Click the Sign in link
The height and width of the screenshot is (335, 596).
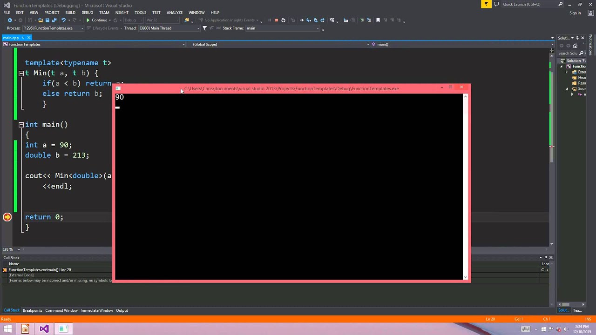pyautogui.click(x=575, y=13)
